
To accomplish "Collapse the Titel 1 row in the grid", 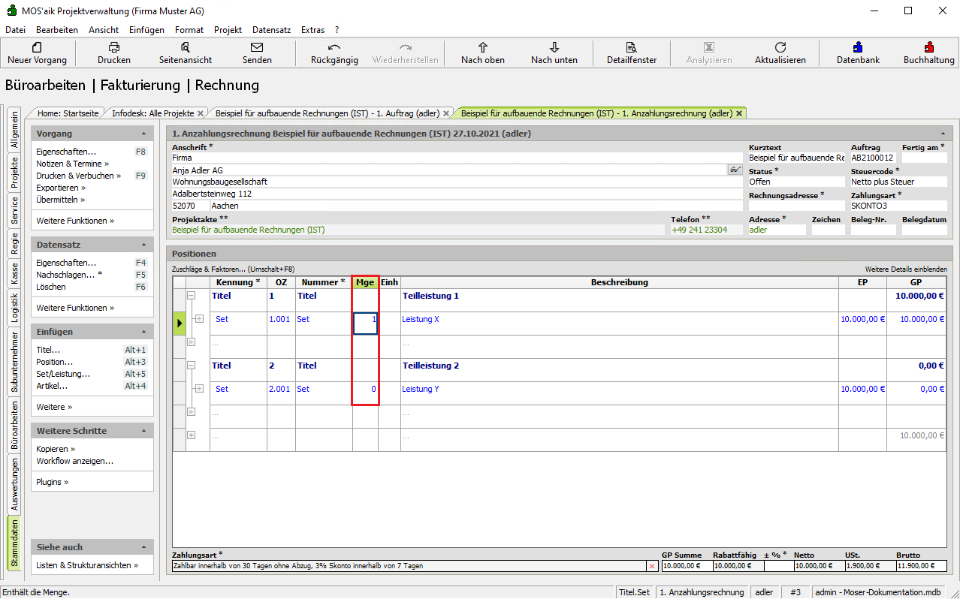I will pyautogui.click(x=191, y=296).
